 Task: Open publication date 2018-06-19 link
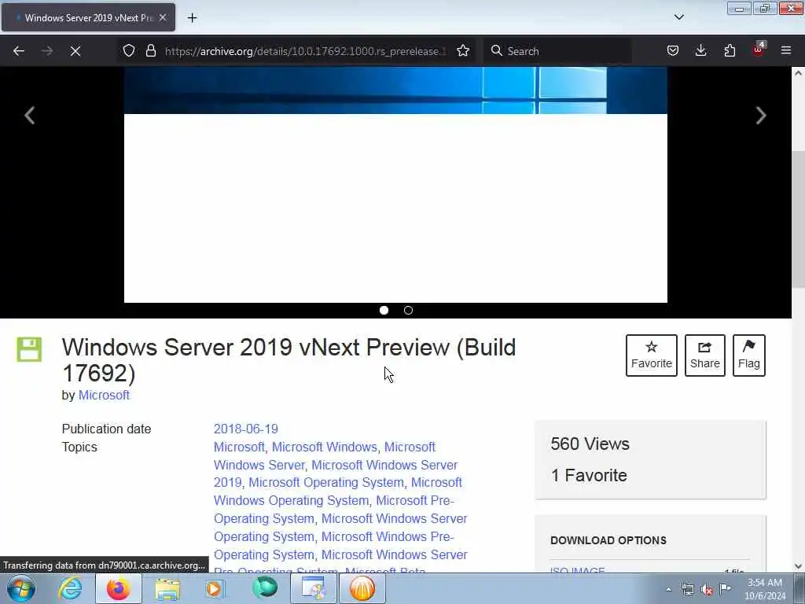coord(246,429)
